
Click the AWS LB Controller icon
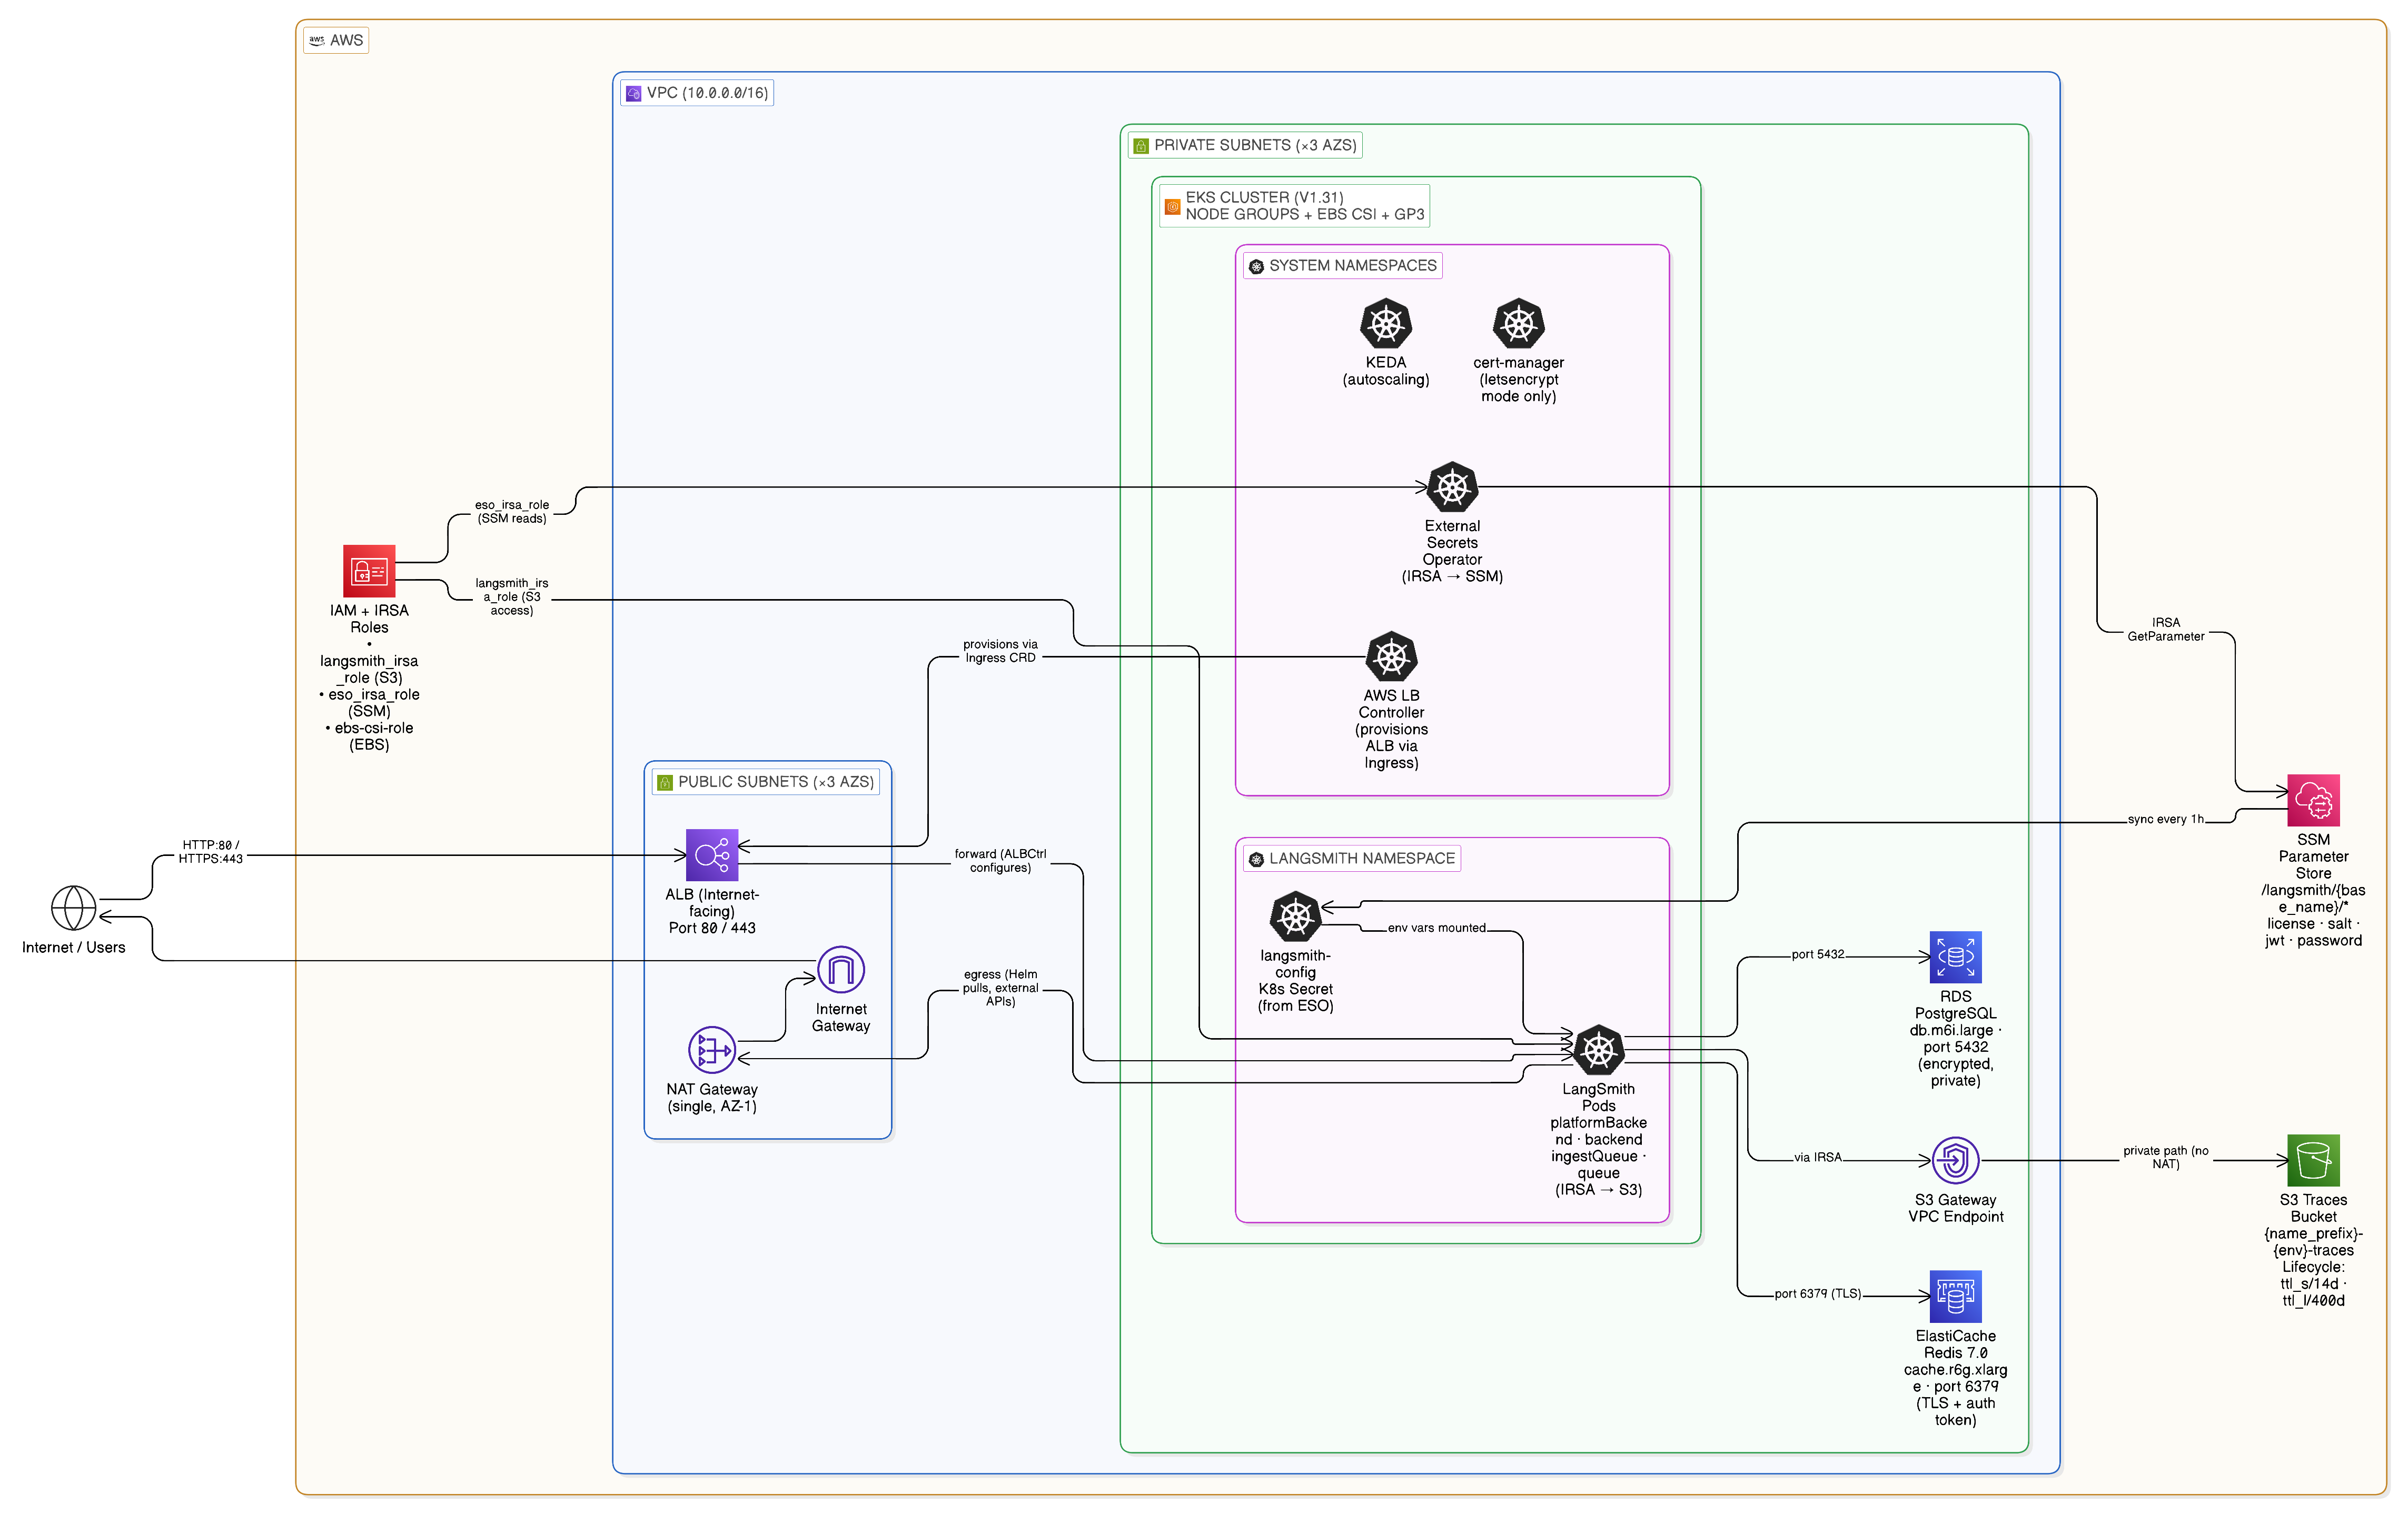pyautogui.click(x=1392, y=657)
